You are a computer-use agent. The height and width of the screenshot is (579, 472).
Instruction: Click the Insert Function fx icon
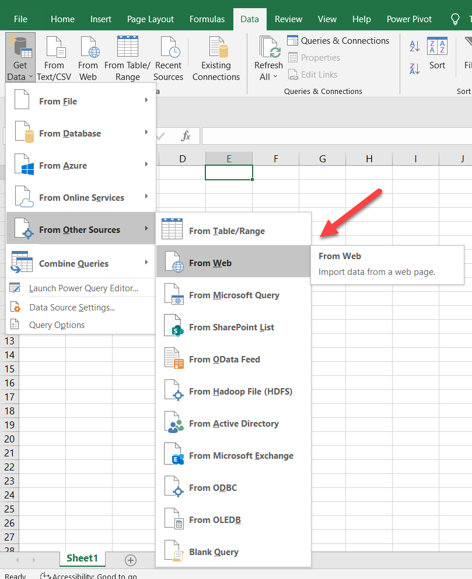(186, 136)
